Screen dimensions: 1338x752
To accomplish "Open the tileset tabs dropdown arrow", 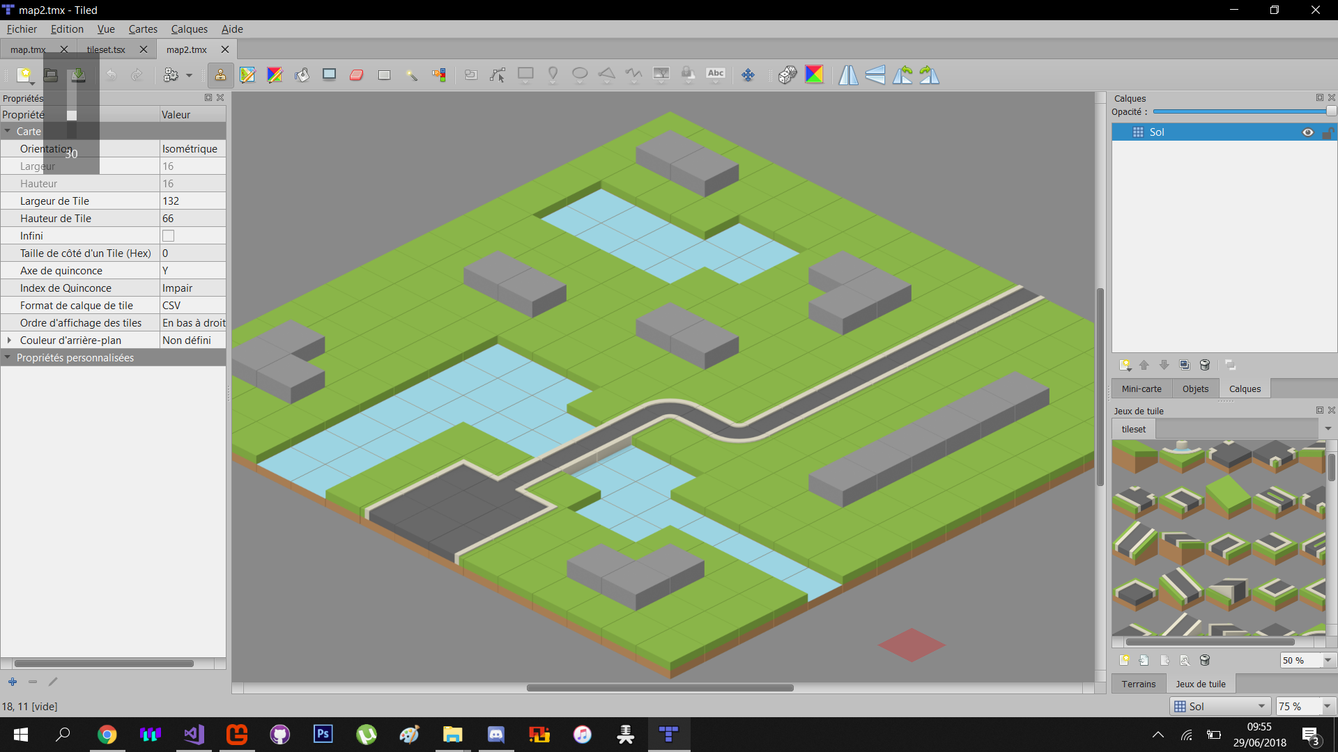I will [1328, 429].
